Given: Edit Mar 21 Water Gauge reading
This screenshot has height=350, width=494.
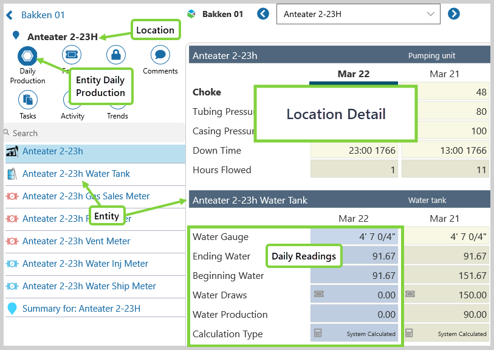Looking at the screenshot, I should [445, 236].
